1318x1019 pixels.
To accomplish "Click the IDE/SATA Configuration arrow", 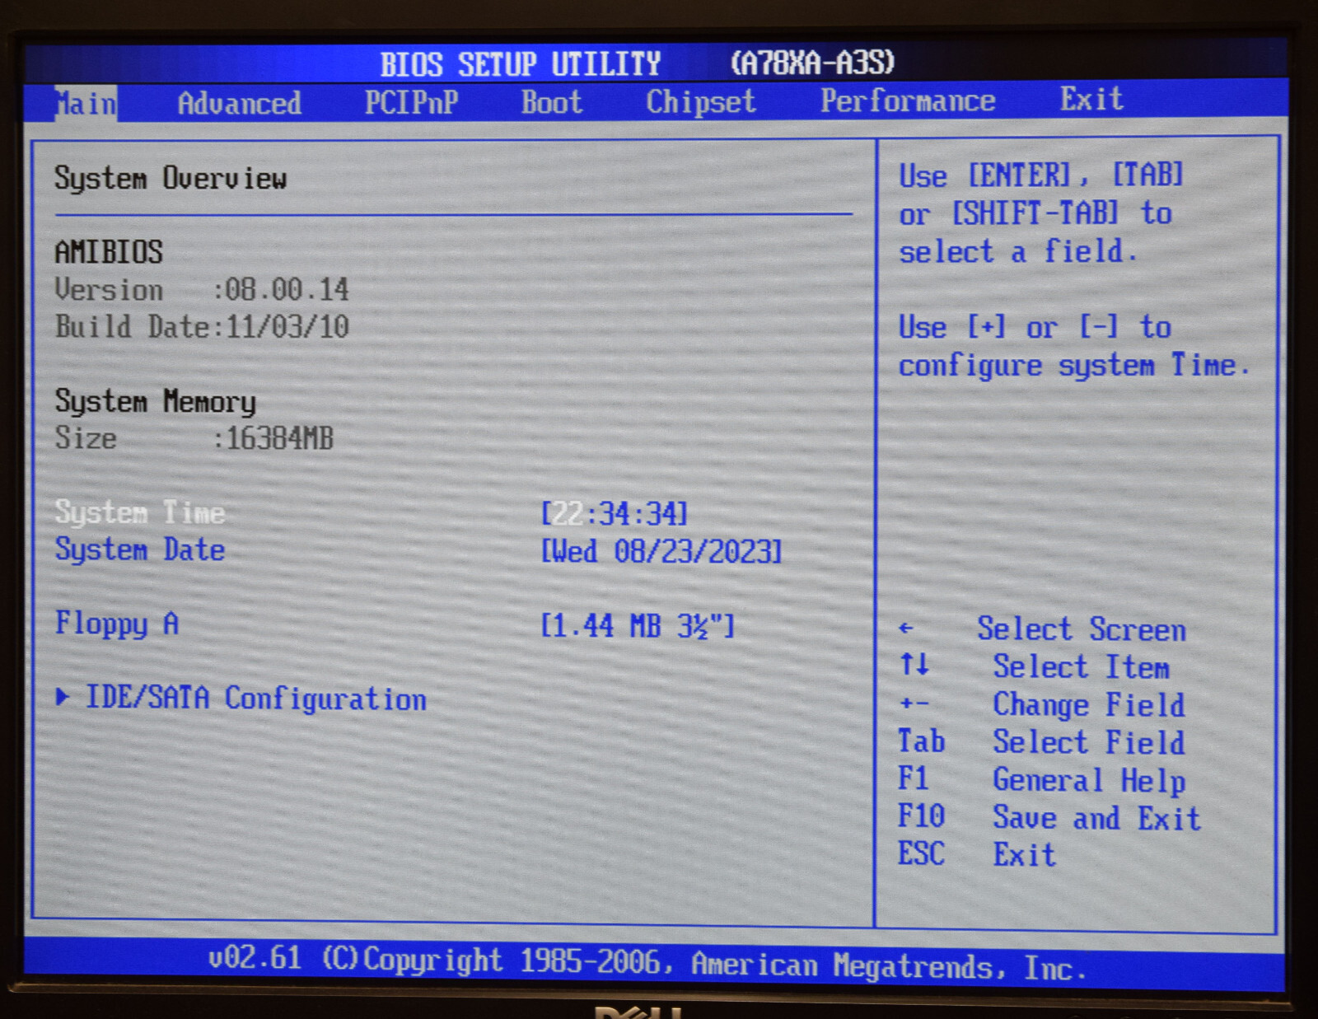I will click(64, 699).
